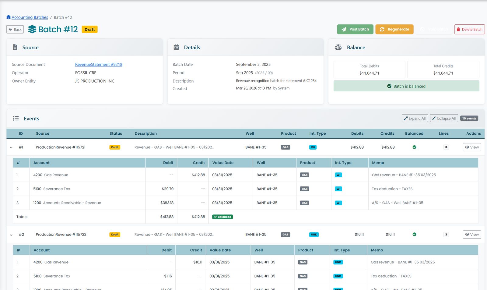Viewport: 487px width, 290px height.
Task: Click the UNK interest type badge on event #2
Action: [x=314, y=235]
